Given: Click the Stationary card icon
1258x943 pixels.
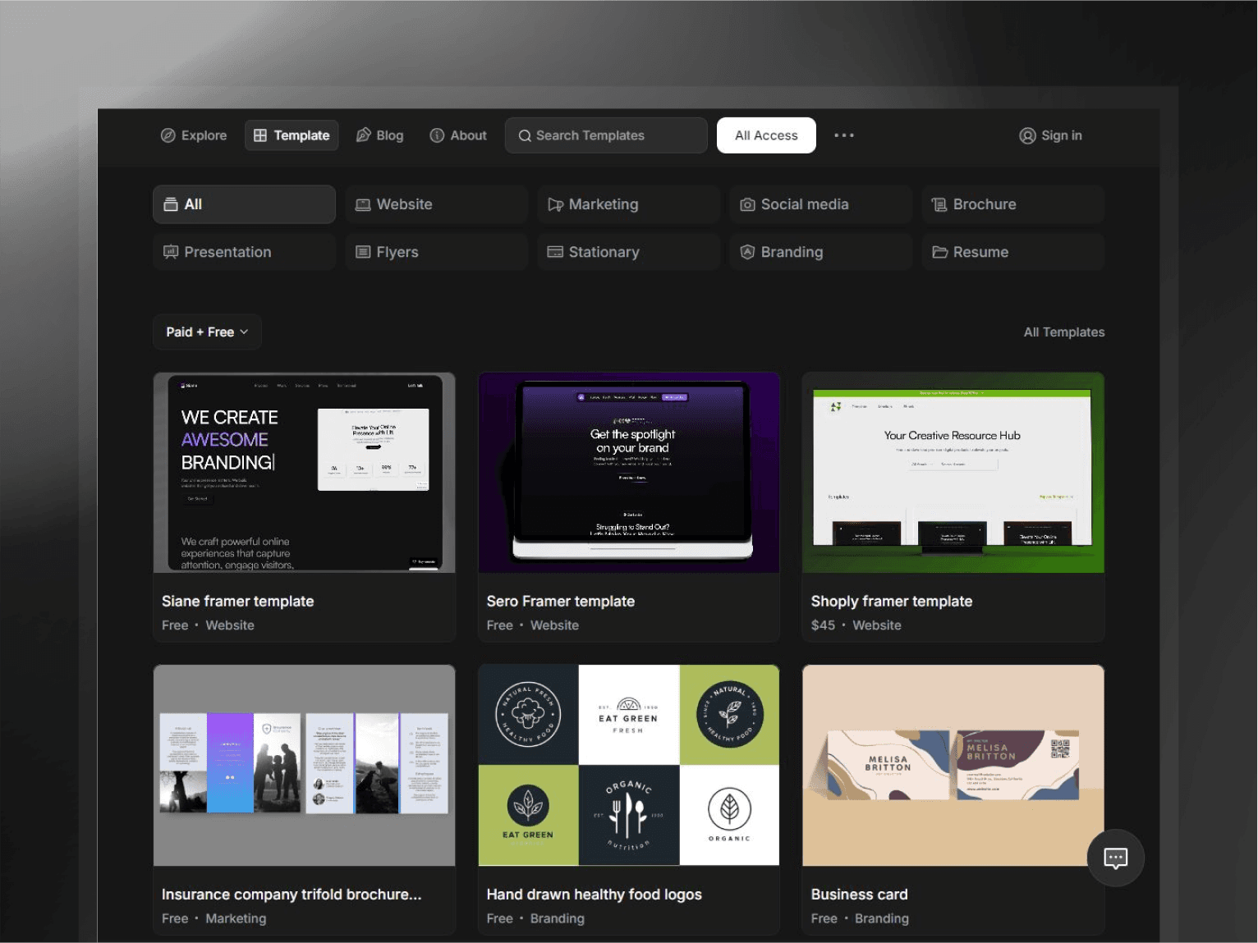Looking at the screenshot, I should (x=555, y=252).
